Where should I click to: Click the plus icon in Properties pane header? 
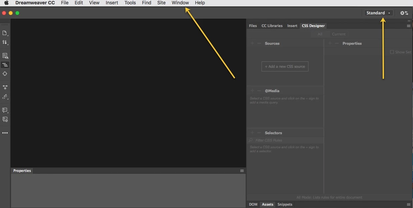click(x=330, y=43)
